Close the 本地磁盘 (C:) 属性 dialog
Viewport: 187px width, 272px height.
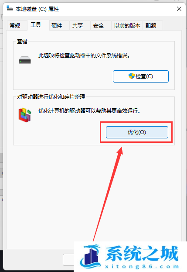(x=179, y=9)
